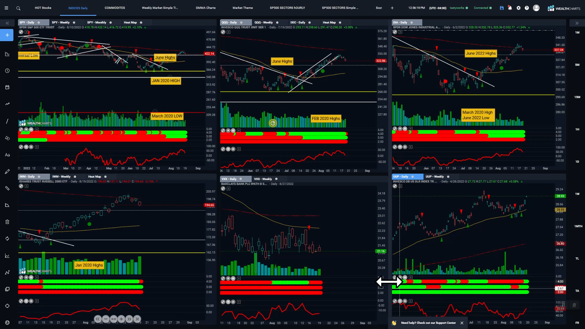Open the calendar events tool
This screenshot has width=585, height=329.
(7, 87)
